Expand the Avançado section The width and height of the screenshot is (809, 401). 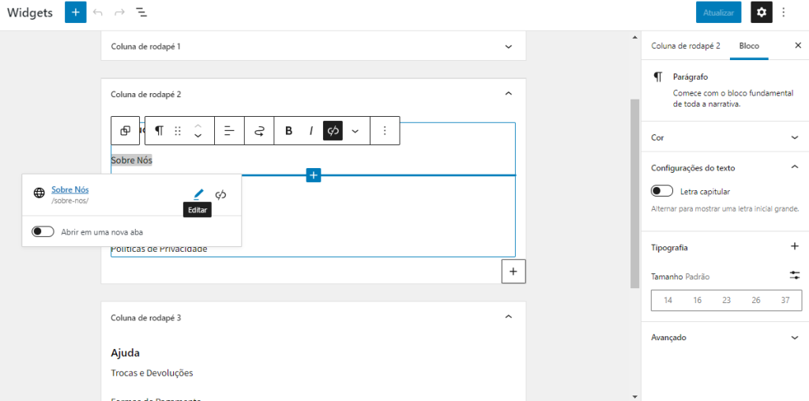[x=794, y=337]
